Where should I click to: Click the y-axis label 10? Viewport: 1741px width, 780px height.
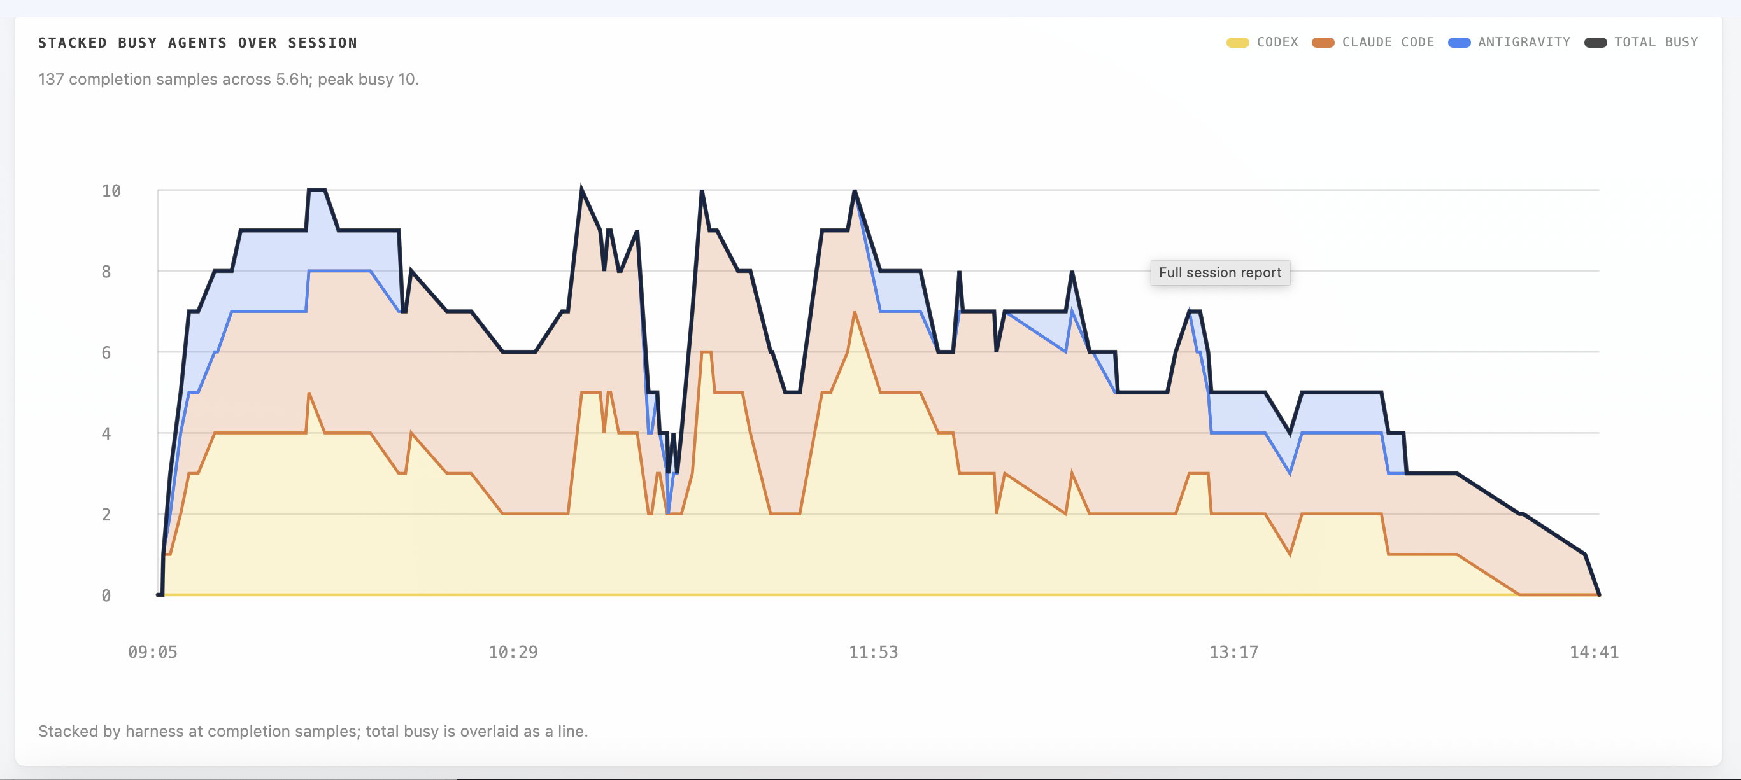[x=111, y=190]
